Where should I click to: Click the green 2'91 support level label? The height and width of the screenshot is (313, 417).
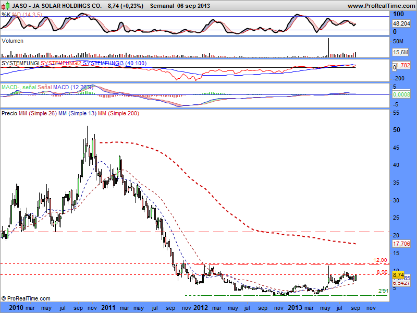point(383,291)
